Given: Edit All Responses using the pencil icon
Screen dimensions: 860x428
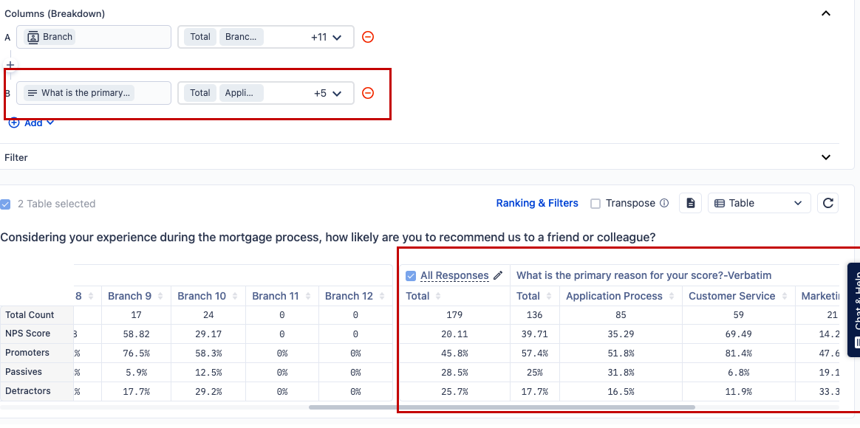Looking at the screenshot, I should tap(498, 275).
